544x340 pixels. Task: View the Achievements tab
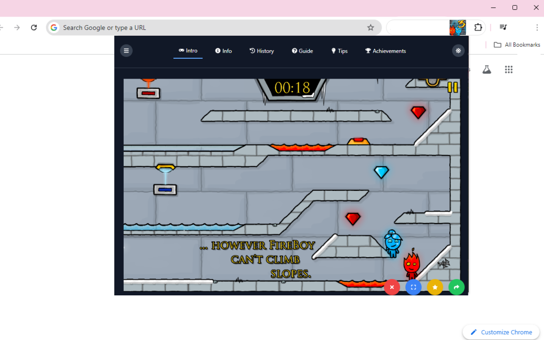click(x=385, y=51)
